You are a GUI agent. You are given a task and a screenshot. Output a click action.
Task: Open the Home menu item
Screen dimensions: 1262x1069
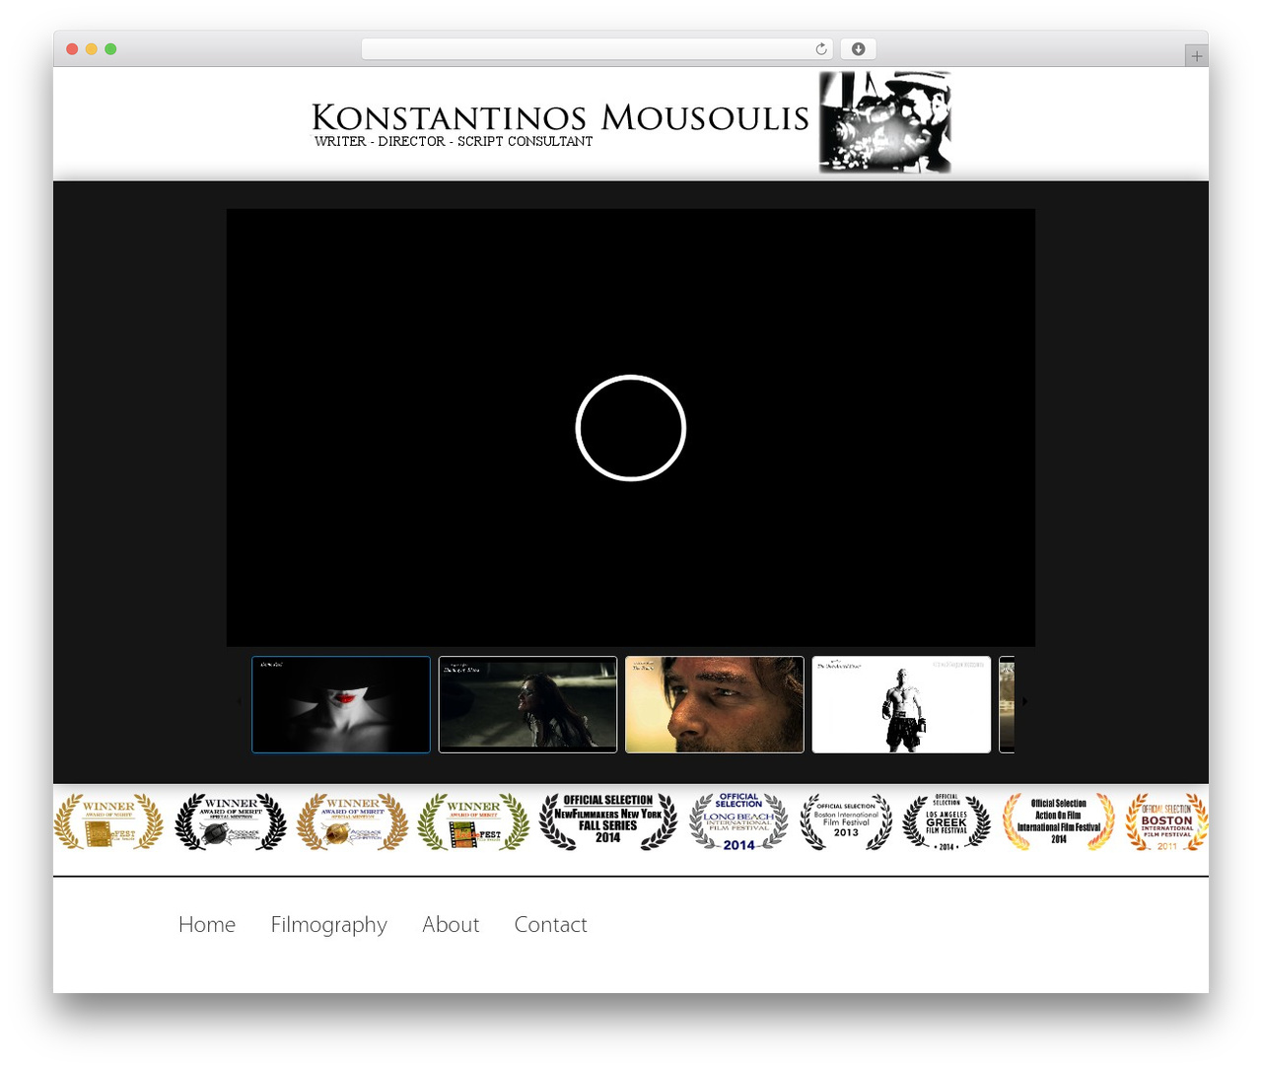pyautogui.click(x=207, y=925)
